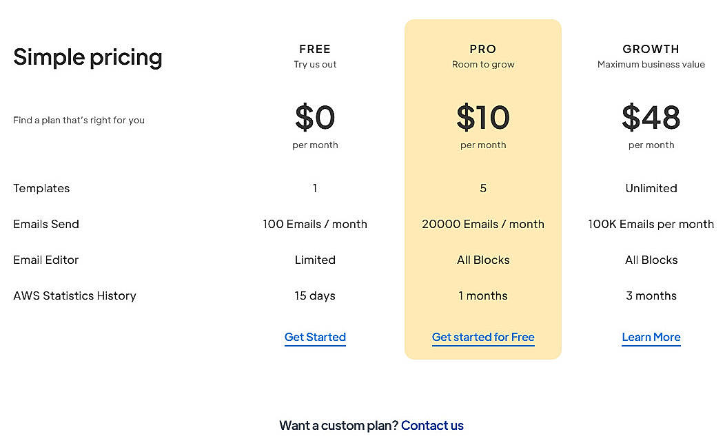
Task: Select the GROWTH plan header
Action: click(651, 49)
